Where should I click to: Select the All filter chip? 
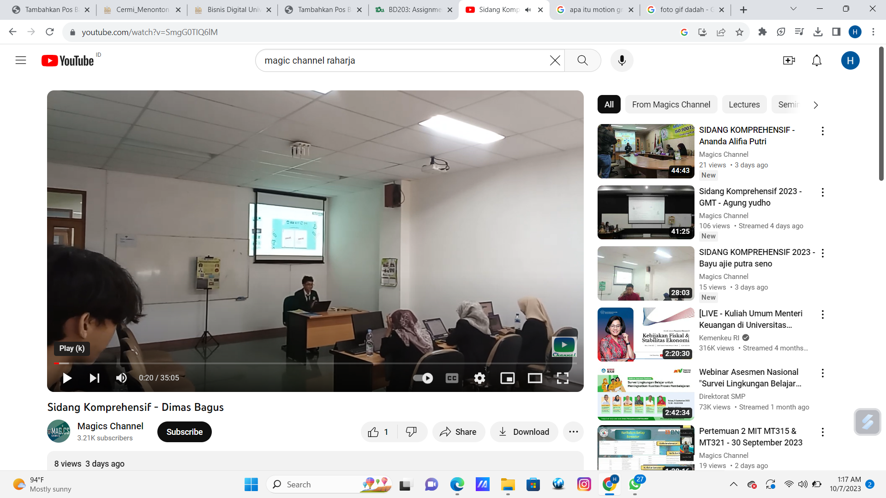609,105
